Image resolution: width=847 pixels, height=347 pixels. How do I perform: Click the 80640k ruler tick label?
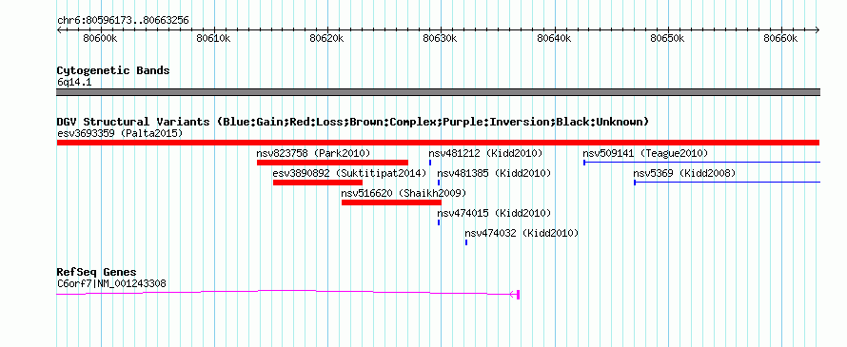tap(554, 38)
